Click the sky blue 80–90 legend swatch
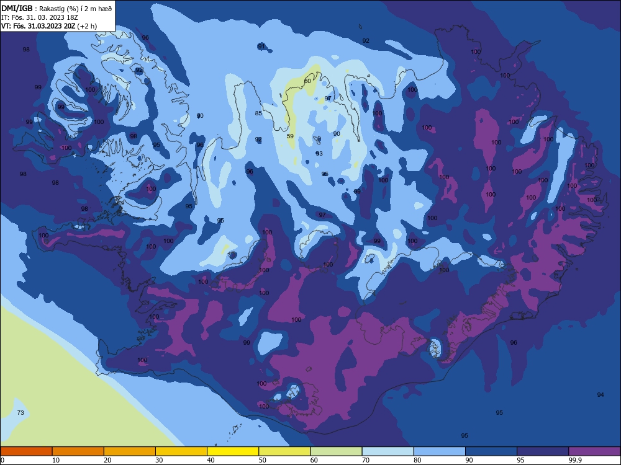The width and height of the screenshot is (621, 465). [x=440, y=451]
